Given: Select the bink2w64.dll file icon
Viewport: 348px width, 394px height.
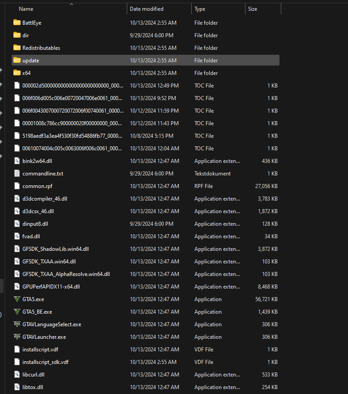Looking at the screenshot, I should click(x=17, y=161).
